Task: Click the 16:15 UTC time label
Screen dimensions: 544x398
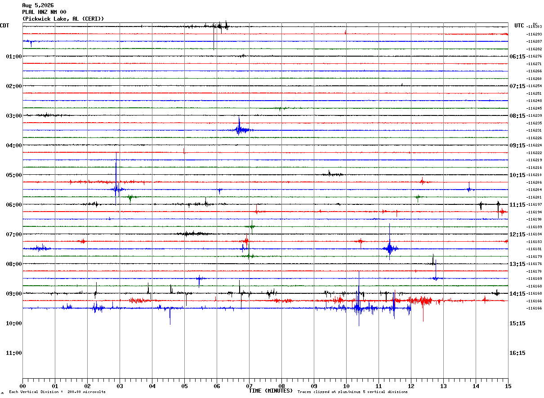Action: click(x=517, y=353)
